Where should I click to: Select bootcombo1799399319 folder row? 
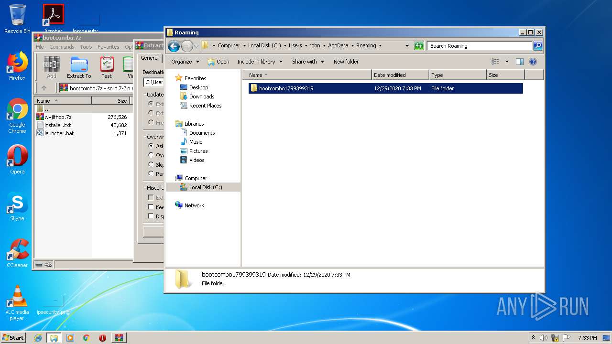click(385, 88)
